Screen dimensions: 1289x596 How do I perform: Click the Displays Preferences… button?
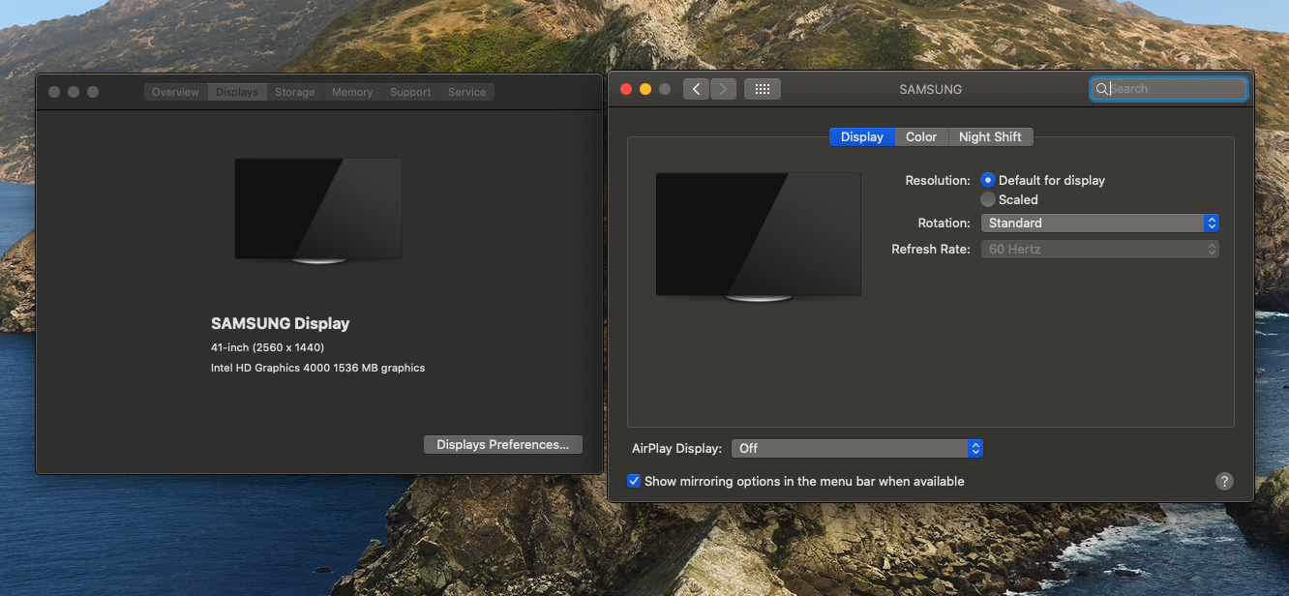tap(503, 445)
